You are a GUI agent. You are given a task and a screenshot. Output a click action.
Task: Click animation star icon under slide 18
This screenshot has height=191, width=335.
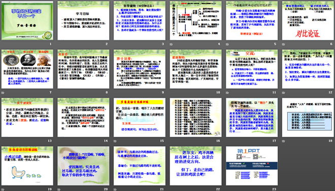click(284, 141)
